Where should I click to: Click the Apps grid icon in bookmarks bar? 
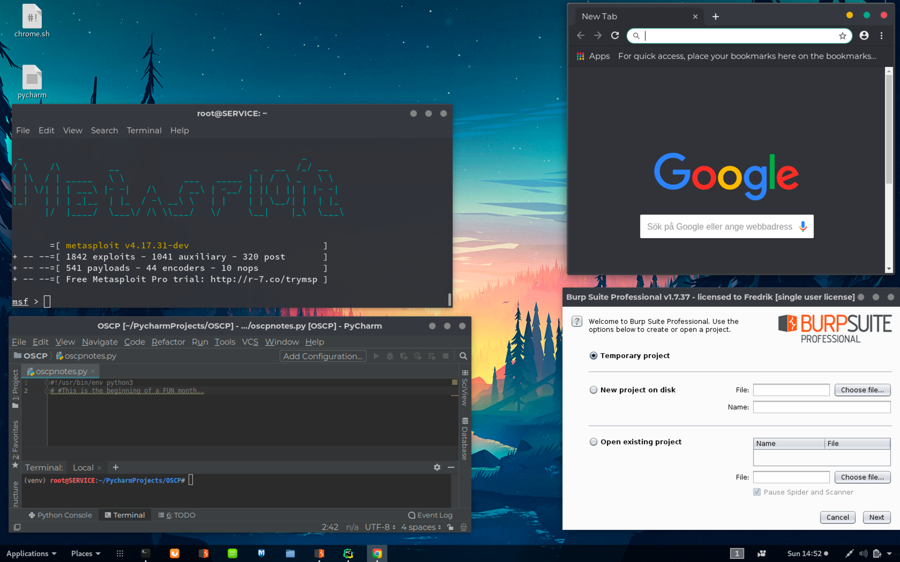click(580, 56)
